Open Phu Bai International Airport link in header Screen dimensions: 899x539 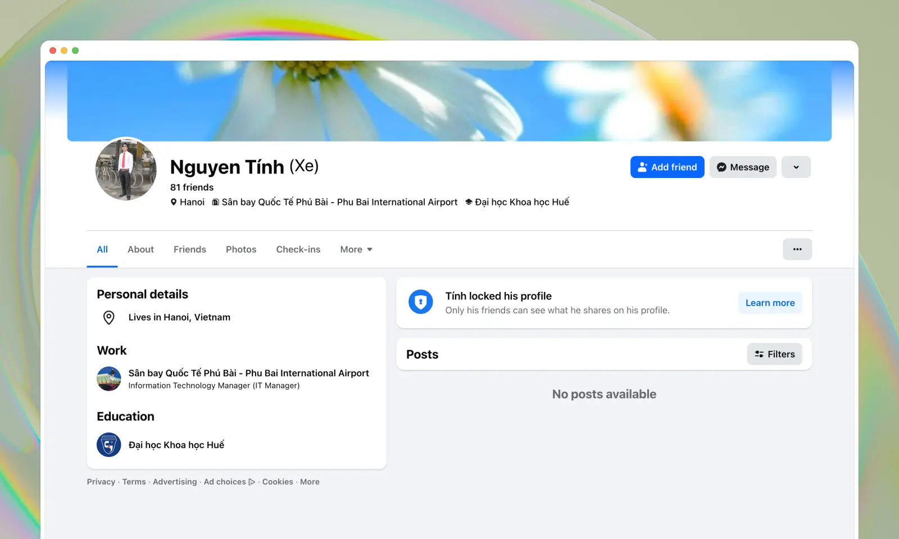pos(339,202)
